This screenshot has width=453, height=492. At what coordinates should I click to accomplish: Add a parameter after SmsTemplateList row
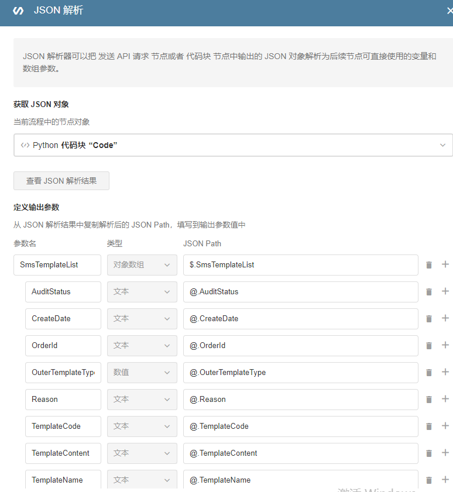(x=445, y=264)
